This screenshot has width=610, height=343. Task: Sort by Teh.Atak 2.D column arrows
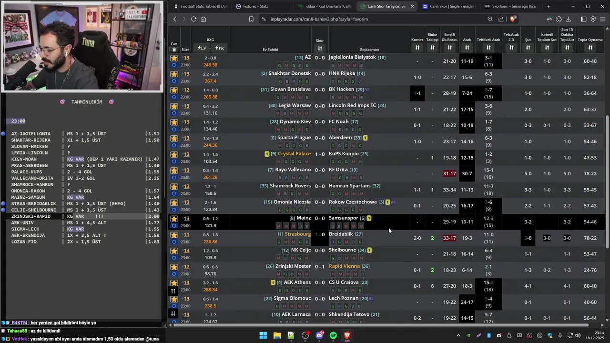coord(511,48)
